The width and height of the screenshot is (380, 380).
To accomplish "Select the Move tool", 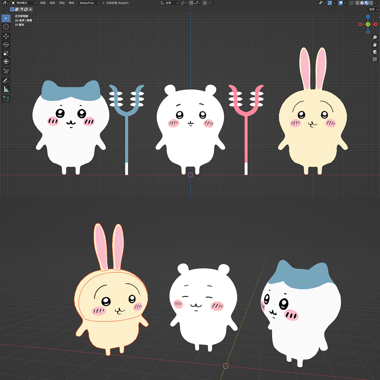I will 6,36.
